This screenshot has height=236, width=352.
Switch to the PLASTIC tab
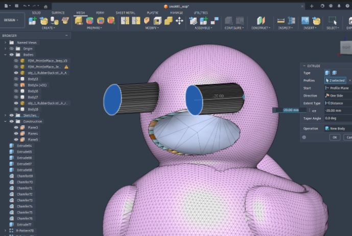(153, 13)
